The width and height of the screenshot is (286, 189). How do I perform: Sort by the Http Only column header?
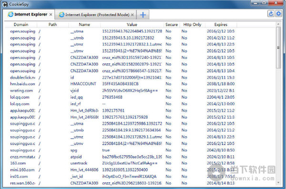[192, 25]
